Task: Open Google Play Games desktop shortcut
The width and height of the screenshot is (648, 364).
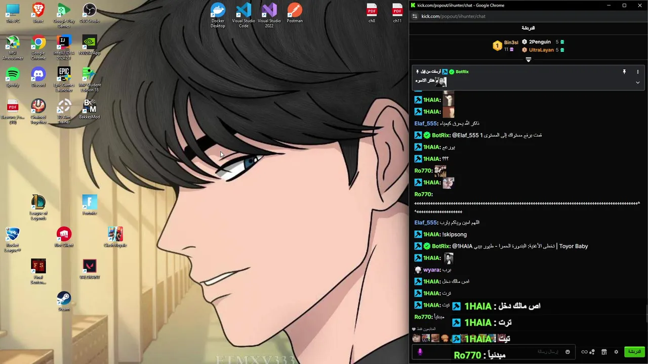Action: point(64,16)
